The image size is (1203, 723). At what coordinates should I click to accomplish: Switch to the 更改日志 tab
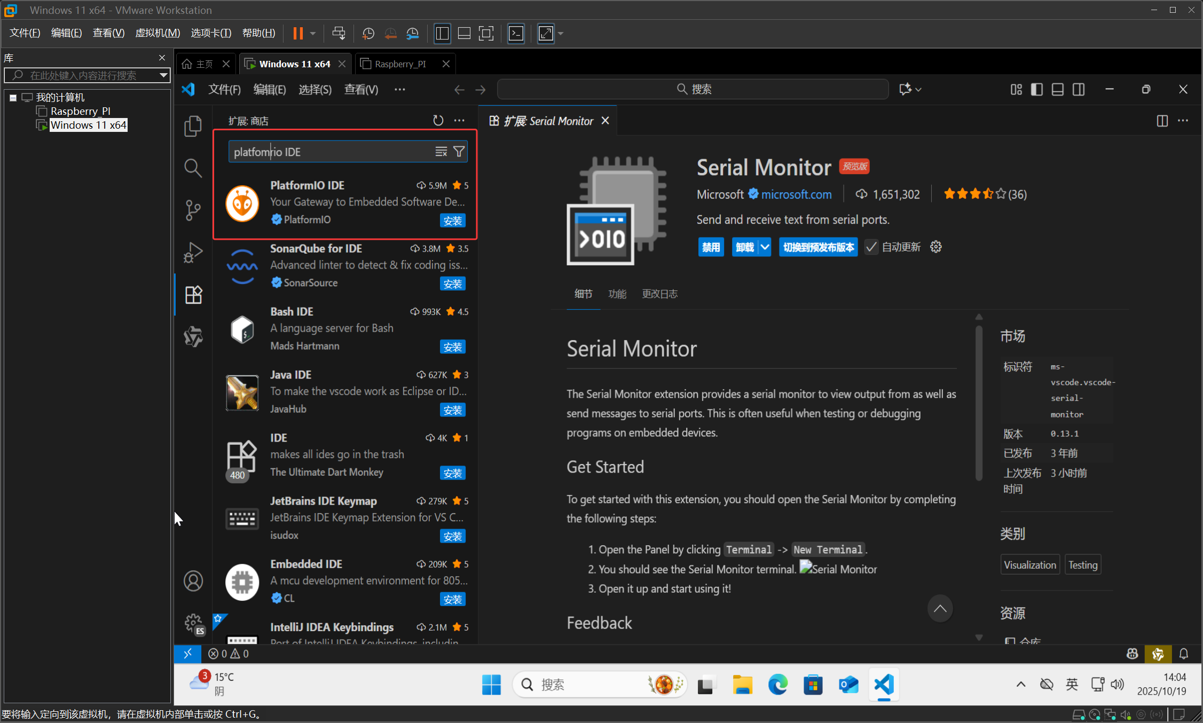point(659,294)
